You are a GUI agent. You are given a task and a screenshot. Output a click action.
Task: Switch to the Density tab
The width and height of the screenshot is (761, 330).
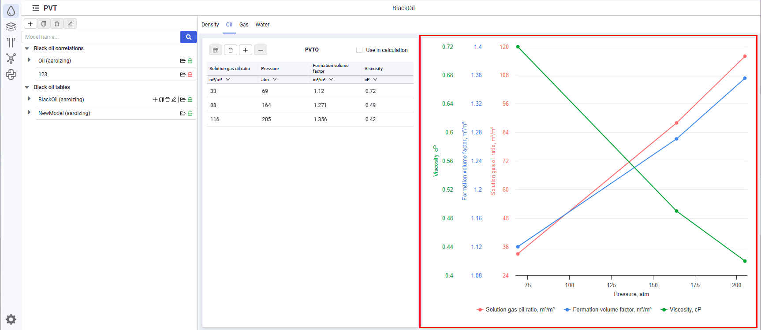click(210, 25)
